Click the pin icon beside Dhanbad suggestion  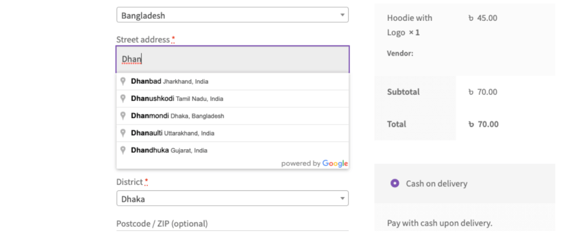[x=123, y=81]
